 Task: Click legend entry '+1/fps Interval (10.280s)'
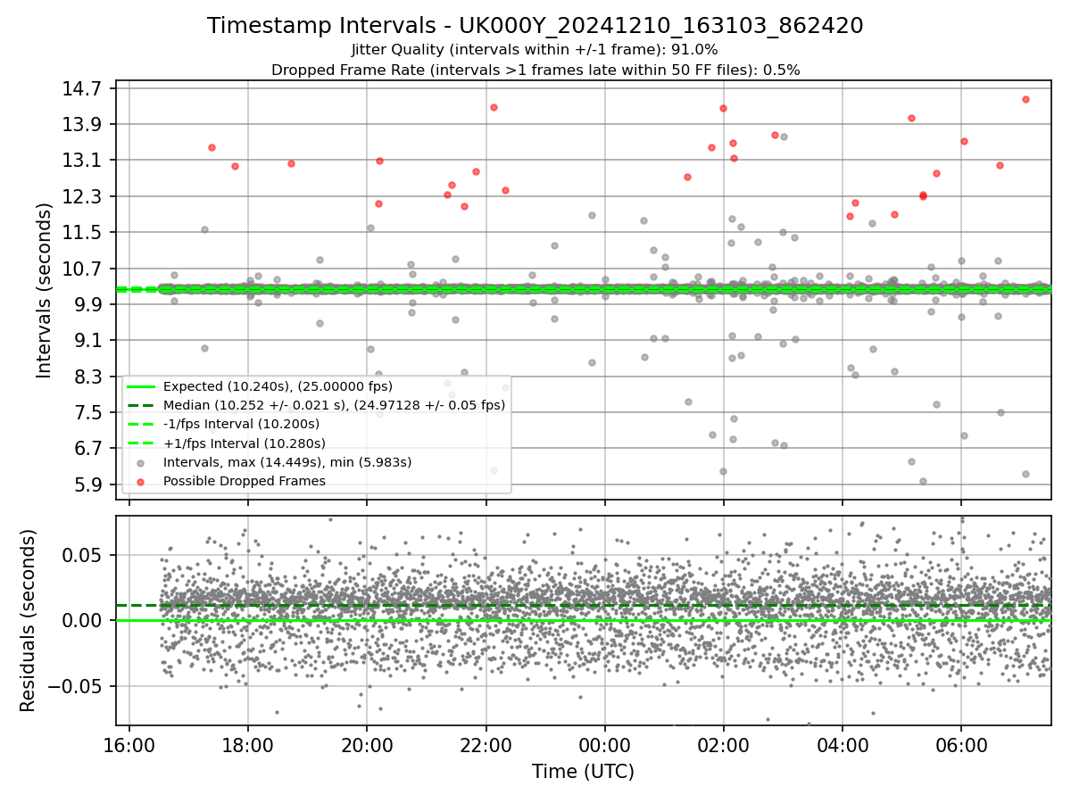244,443
